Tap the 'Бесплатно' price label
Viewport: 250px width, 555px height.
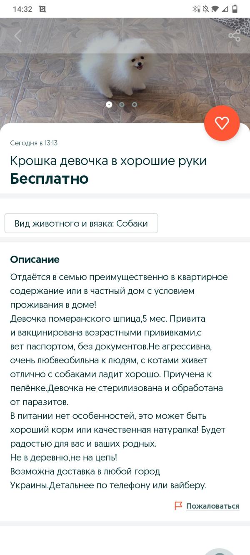click(x=49, y=178)
